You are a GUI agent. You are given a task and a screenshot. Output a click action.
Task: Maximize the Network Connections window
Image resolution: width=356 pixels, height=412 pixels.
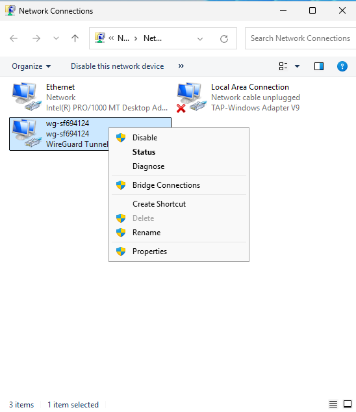[x=312, y=11]
